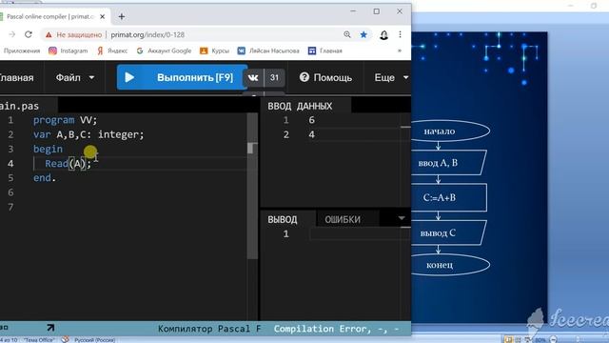Open the Лайсан Насыпова VK bookmark
Image resolution: width=609 pixels, height=343 pixels.
pyautogui.click(x=268, y=50)
